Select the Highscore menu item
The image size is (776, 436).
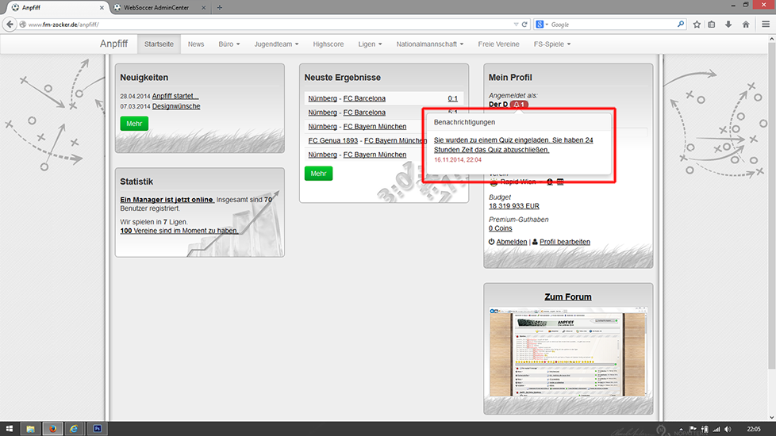(x=328, y=44)
